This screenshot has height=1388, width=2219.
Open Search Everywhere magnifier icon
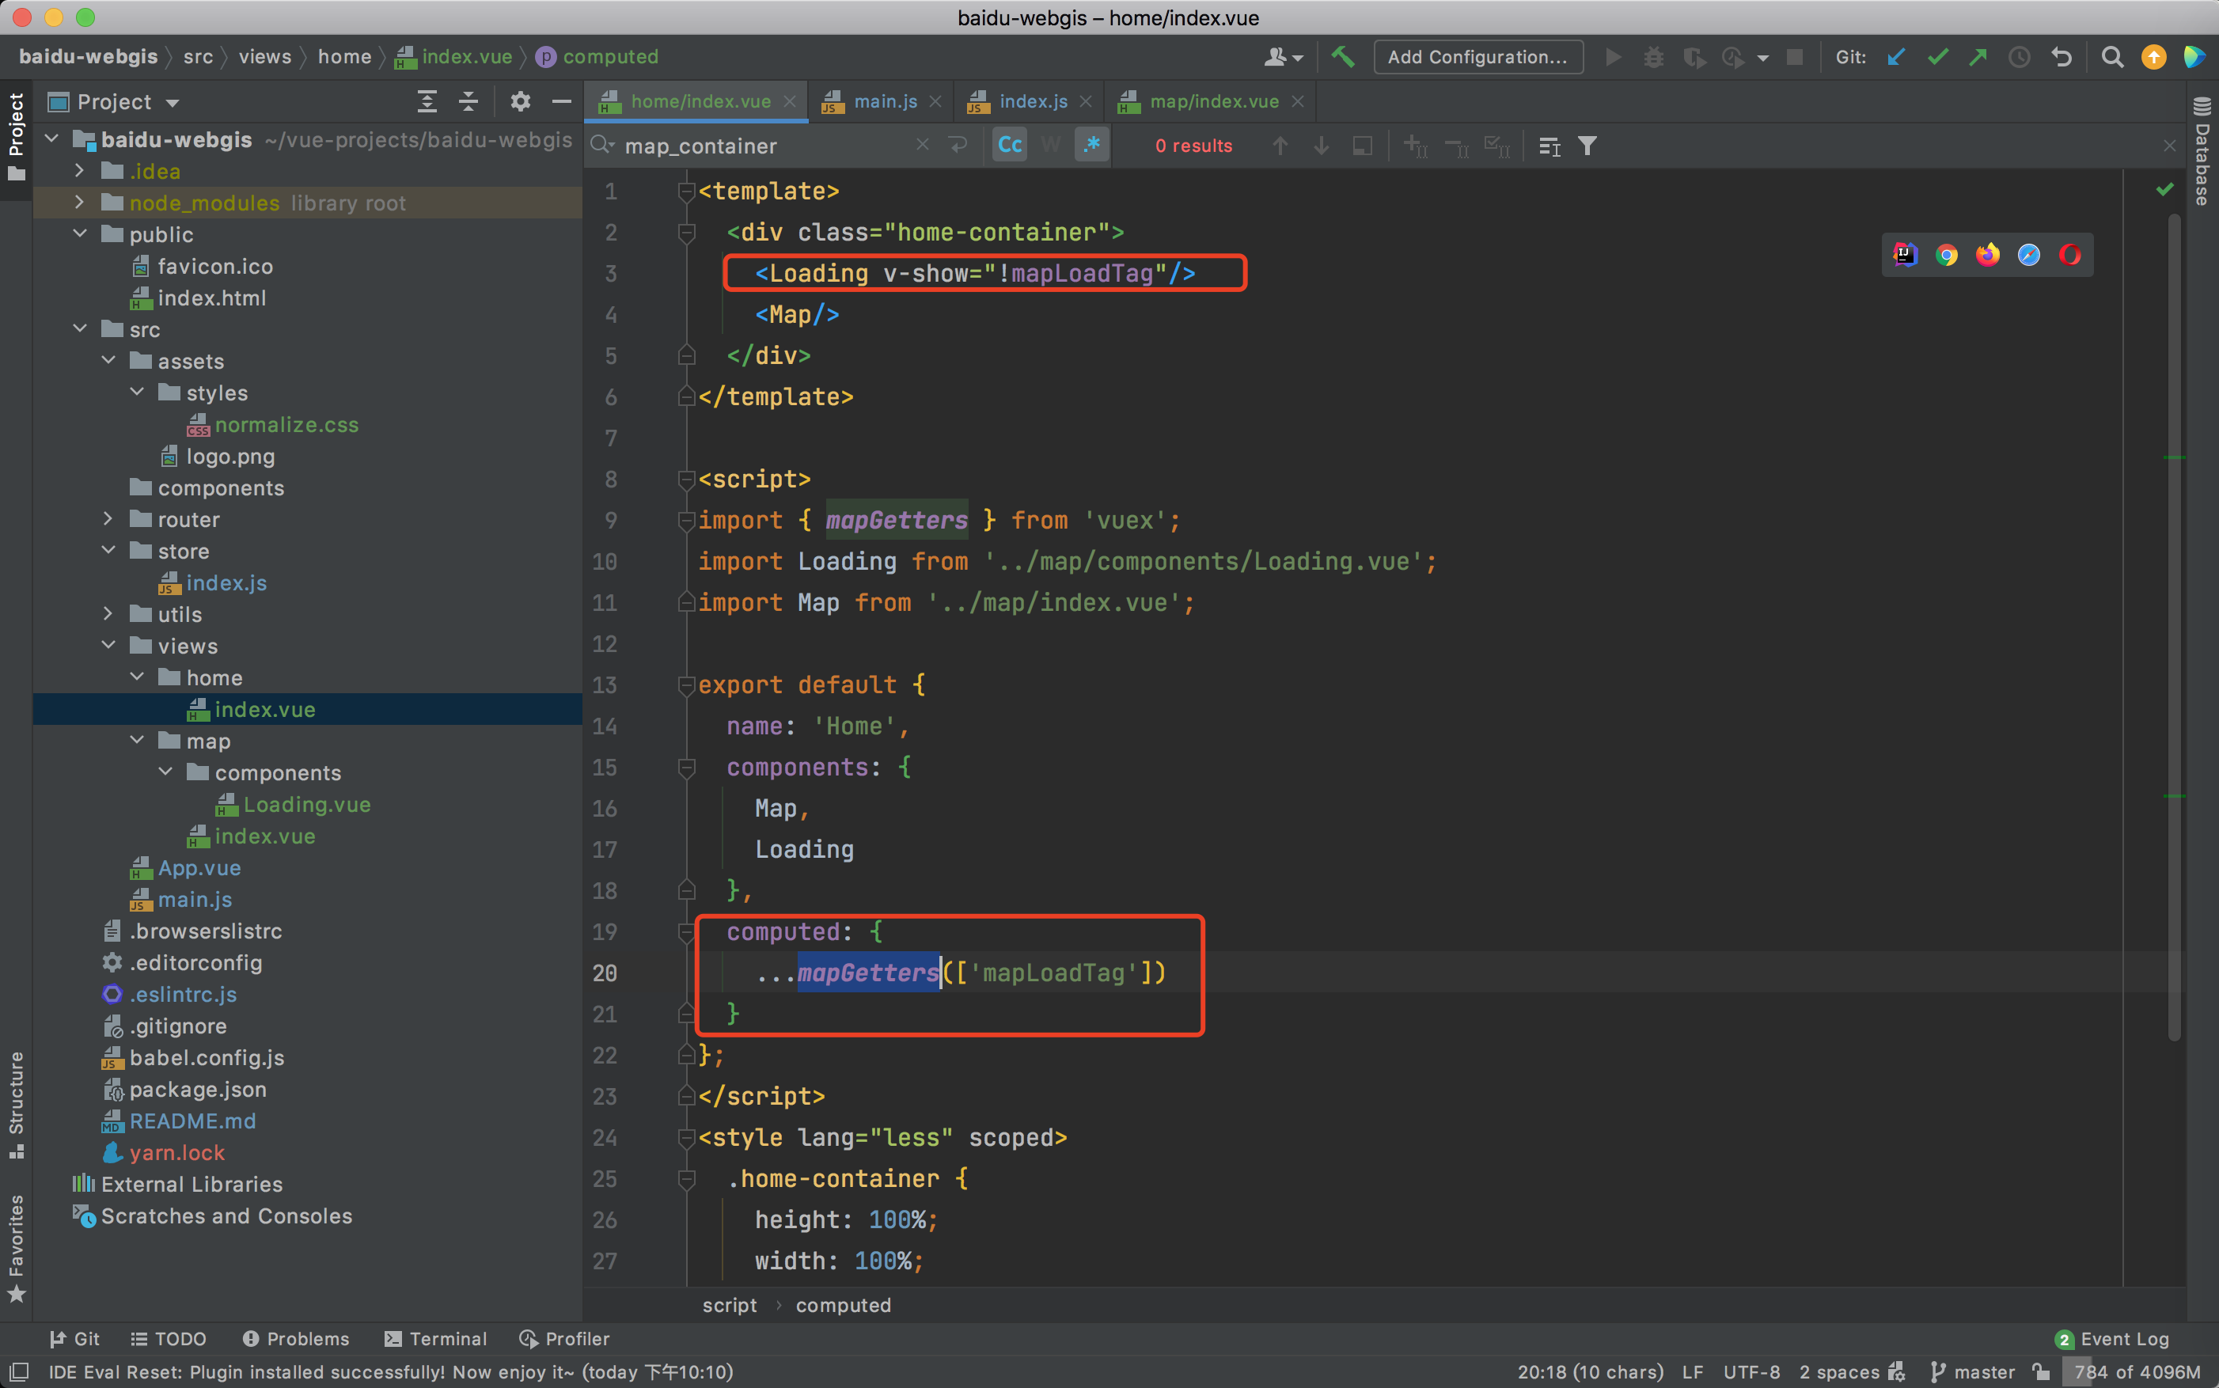tap(2111, 57)
